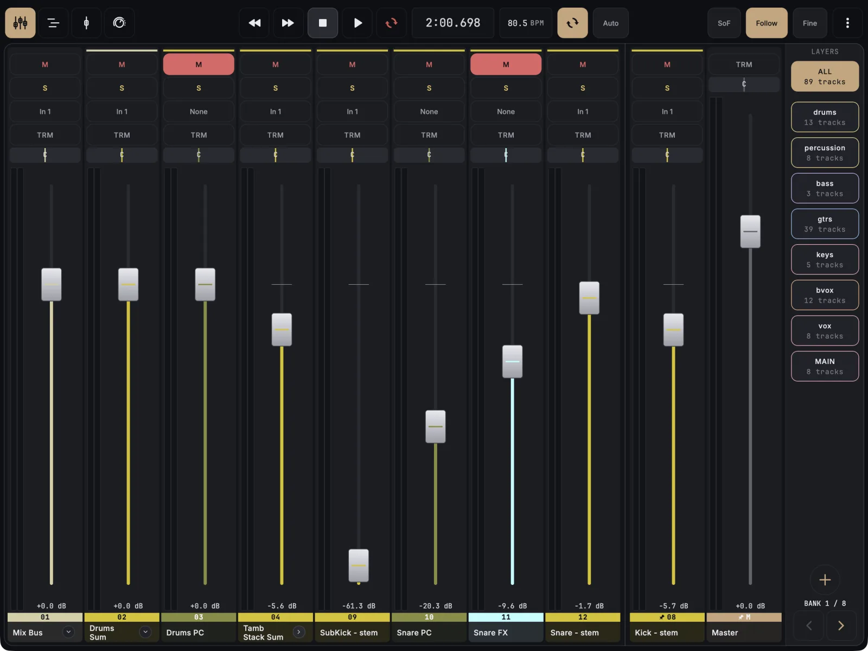Screen dimensions: 868x651
Task: Click the TRM button on Master channel
Action: click(744, 65)
